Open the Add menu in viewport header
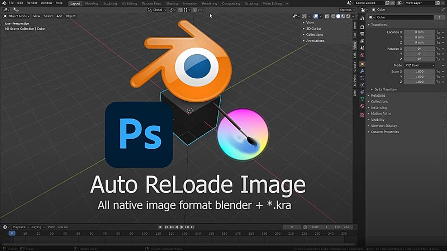The width and height of the screenshot is (447, 251). [x=59, y=16]
